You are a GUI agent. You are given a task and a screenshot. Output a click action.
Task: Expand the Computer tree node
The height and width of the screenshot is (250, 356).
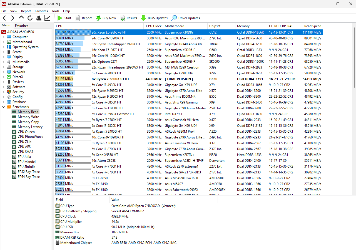click(3, 37)
